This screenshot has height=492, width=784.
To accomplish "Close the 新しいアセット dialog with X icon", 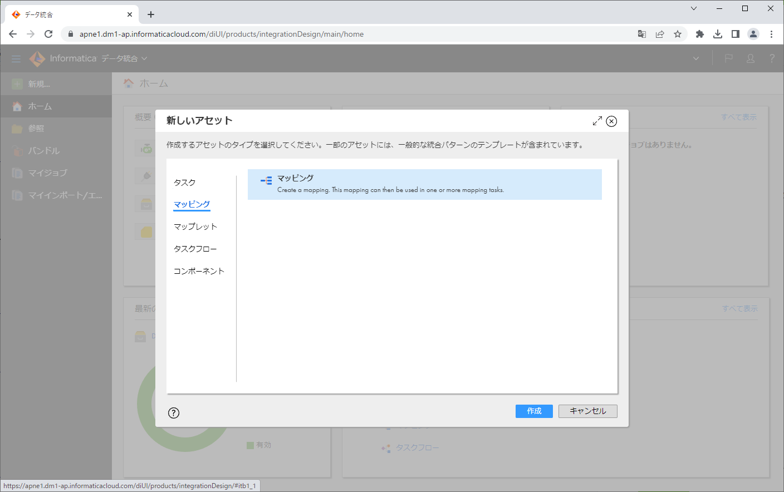I will pos(611,121).
